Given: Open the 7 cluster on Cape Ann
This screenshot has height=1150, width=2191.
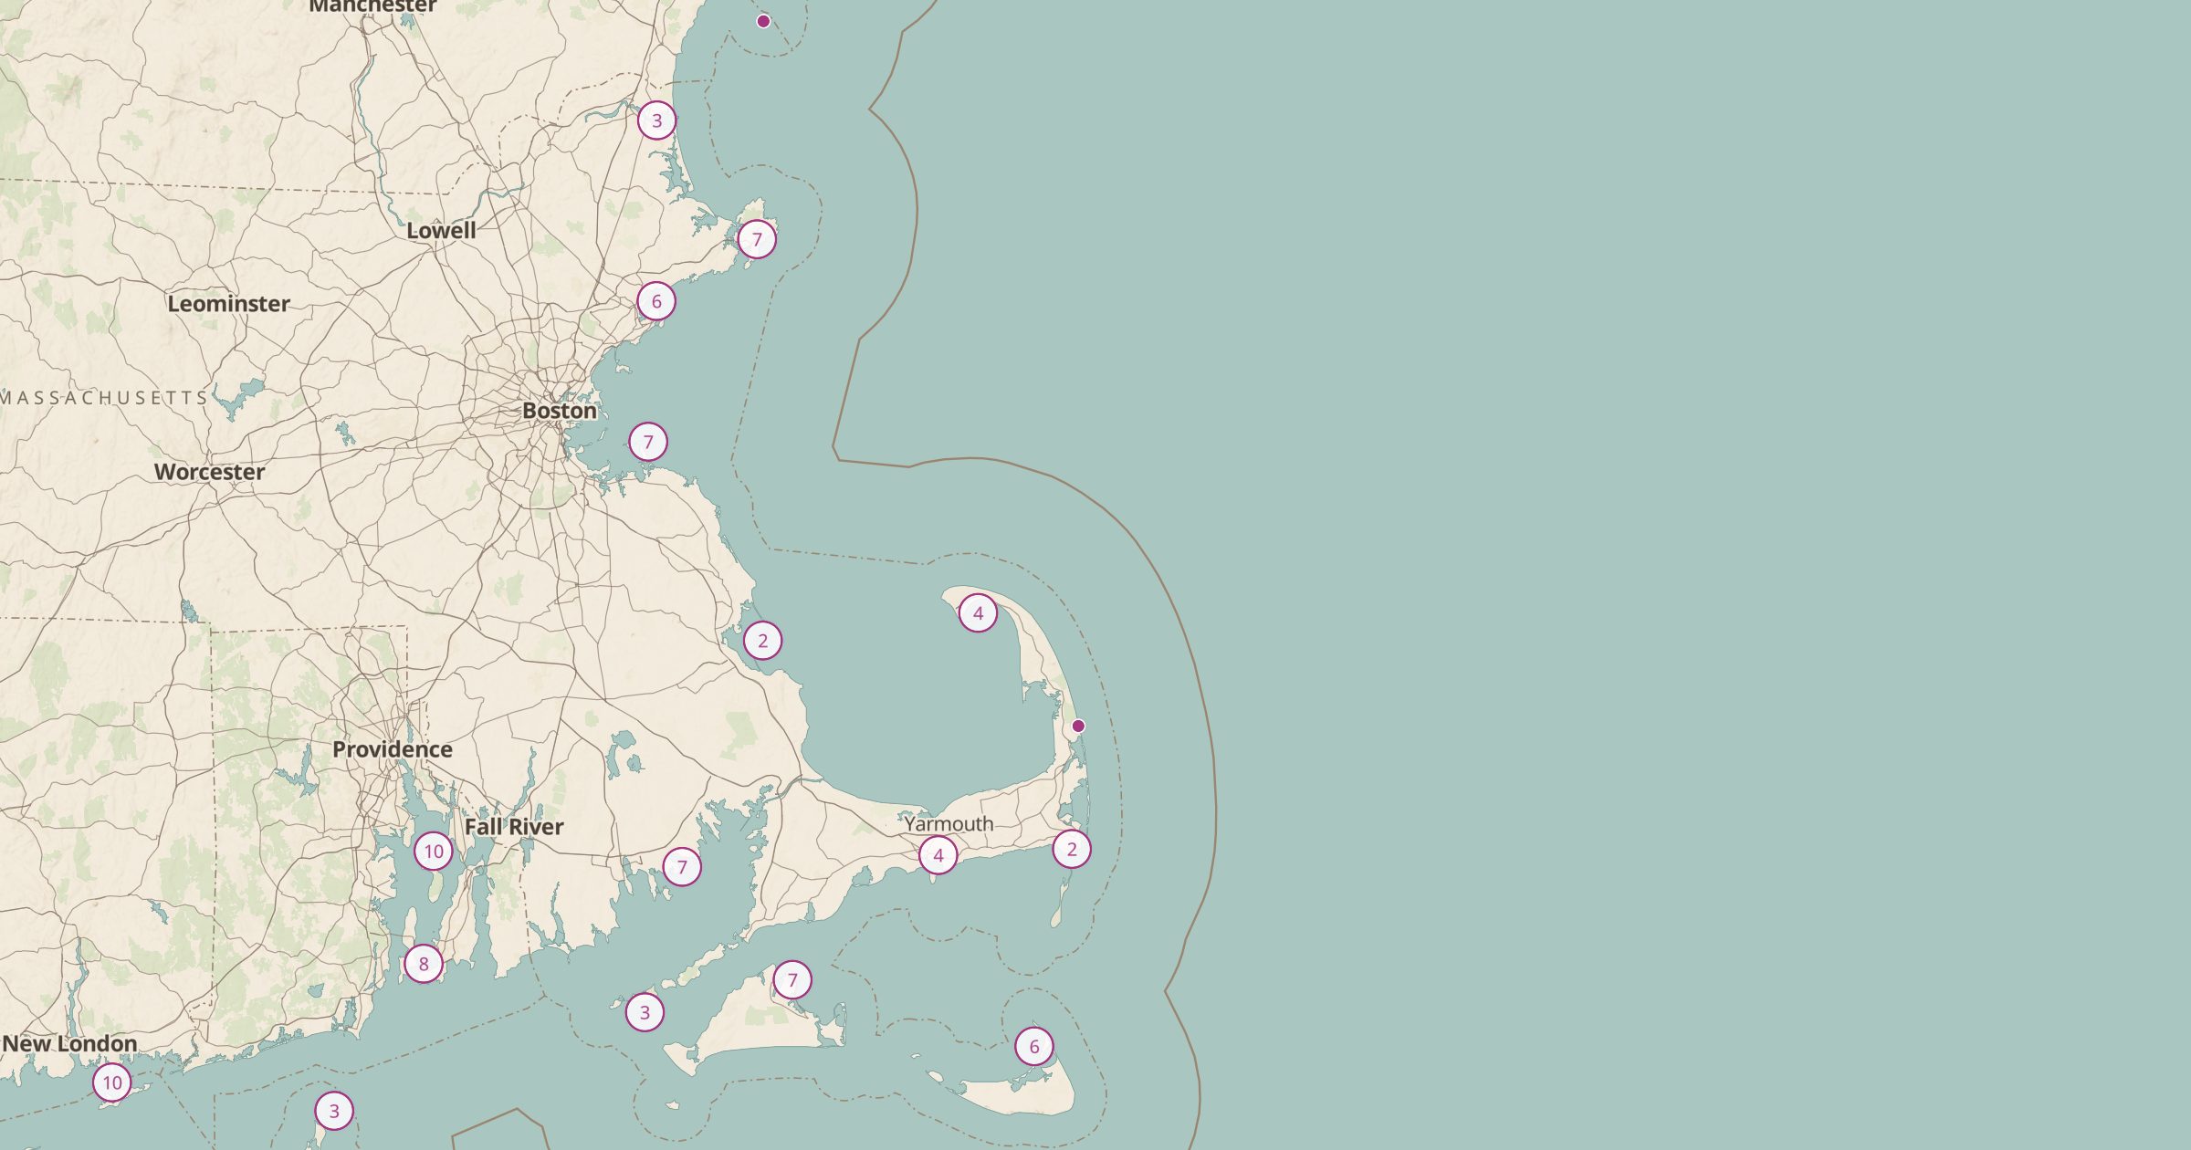Looking at the screenshot, I should 757,240.
